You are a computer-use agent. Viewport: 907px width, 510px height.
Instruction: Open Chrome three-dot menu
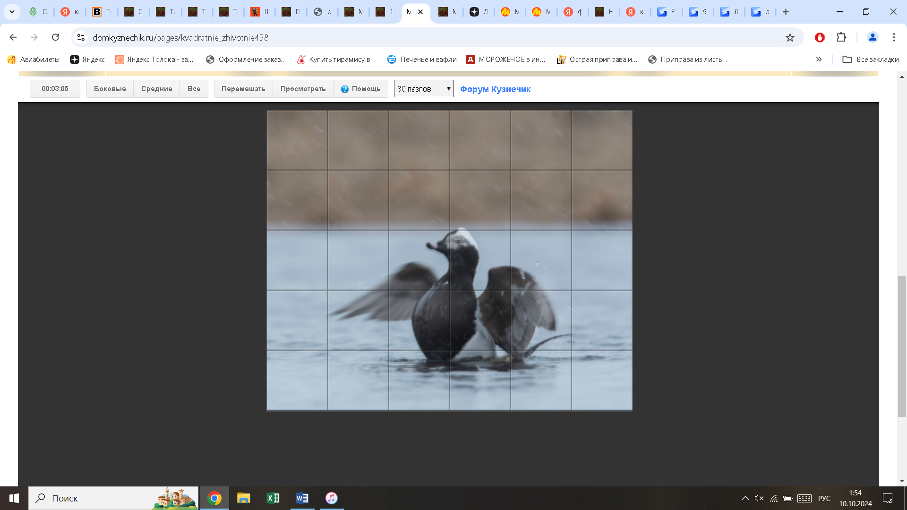point(894,37)
